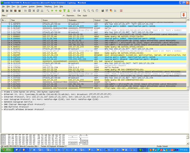The width and height of the screenshot is (190, 153).
Task: Open the Statistics menu
Action: [39, 7]
